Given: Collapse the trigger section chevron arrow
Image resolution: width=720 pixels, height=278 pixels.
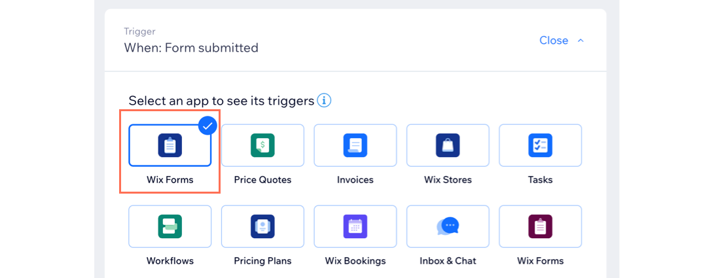Looking at the screenshot, I should point(581,41).
